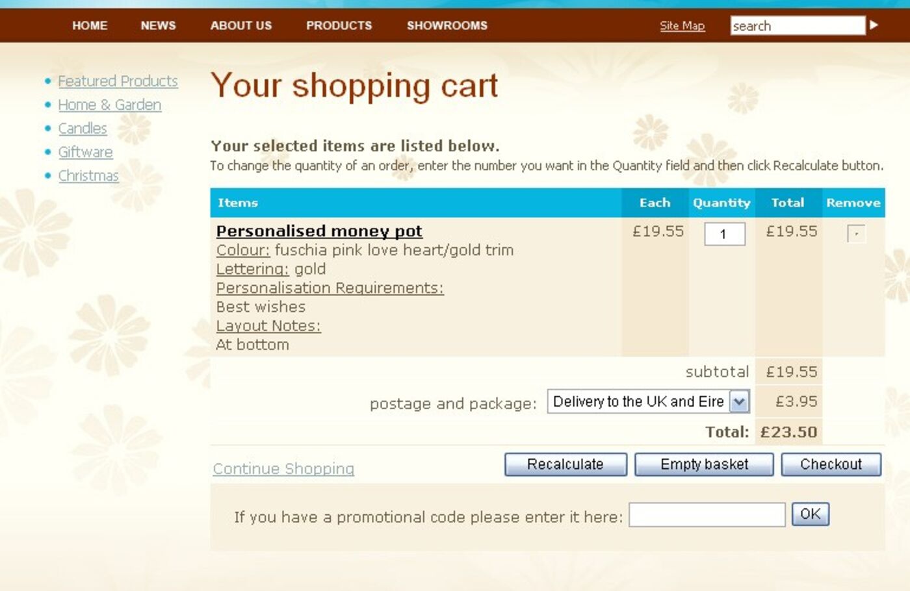The width and height of the screenshot is (910, 591).
Task: Open the Personalised money pot product link
Action: pyautogui.click(x=319, y=231)
